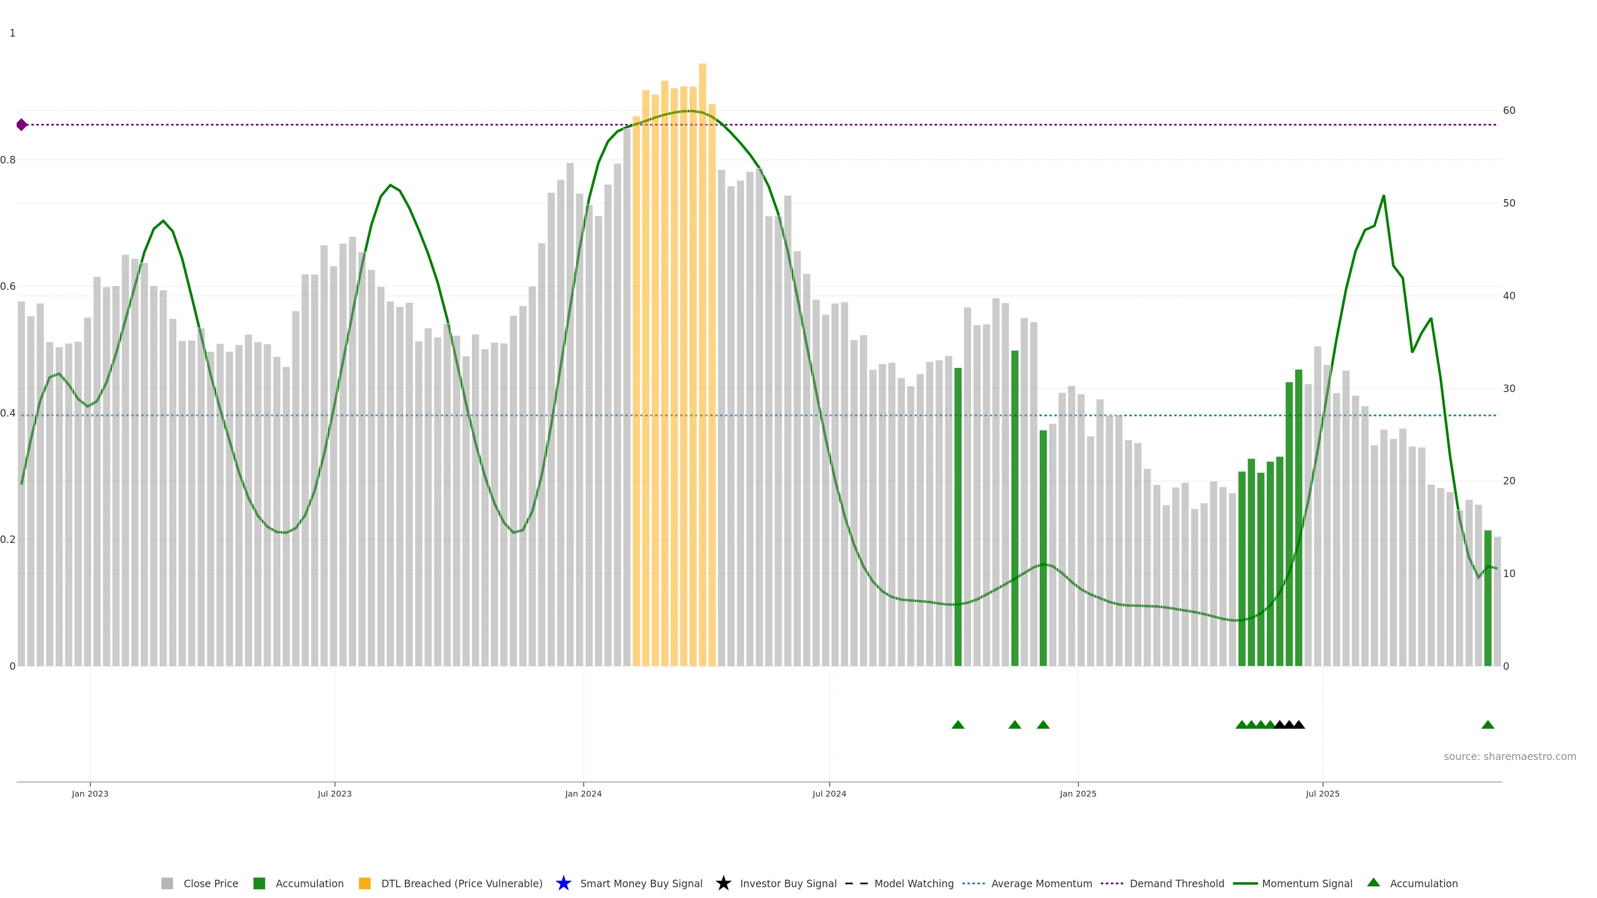The height and width of the screenshot is (898, 1597).
Task: Click the source: sharemaestro.com text
Action: [x=1510, y=756]
